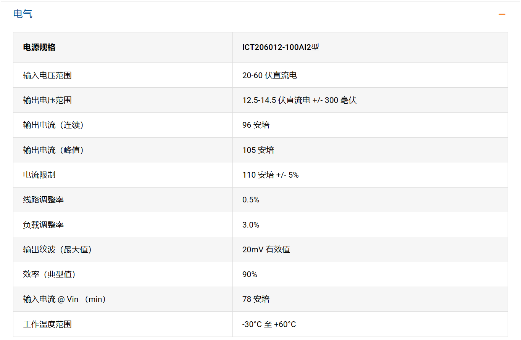Screen dimensions: 521x340
Task: Click the 110 安培 +/- 5% value
Action: click(x=270, y=175)
